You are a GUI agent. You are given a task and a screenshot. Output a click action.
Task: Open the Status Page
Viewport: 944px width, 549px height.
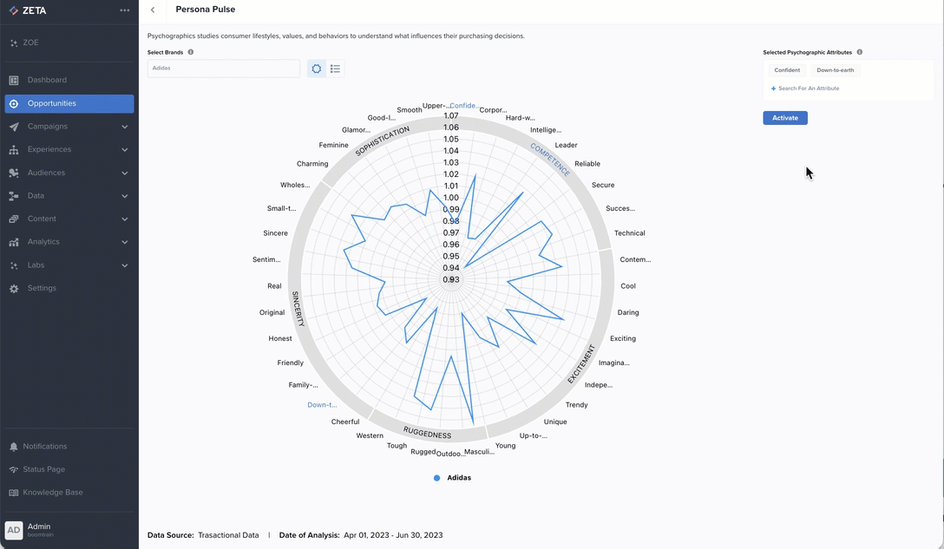pyautogui.click(x=45, y=469)
